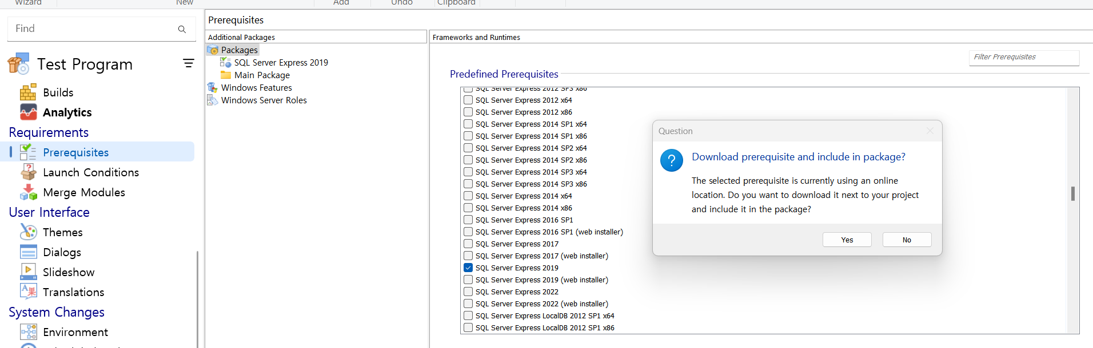Open the Themes page label

coord(63,232)
